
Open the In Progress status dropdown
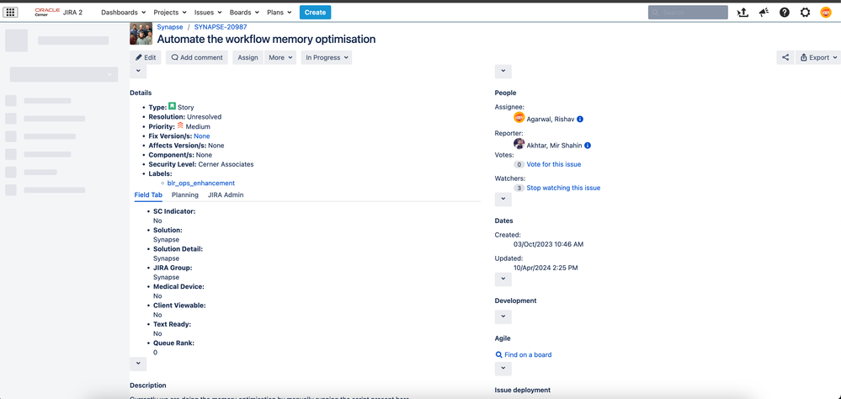[x=326, y=57]
